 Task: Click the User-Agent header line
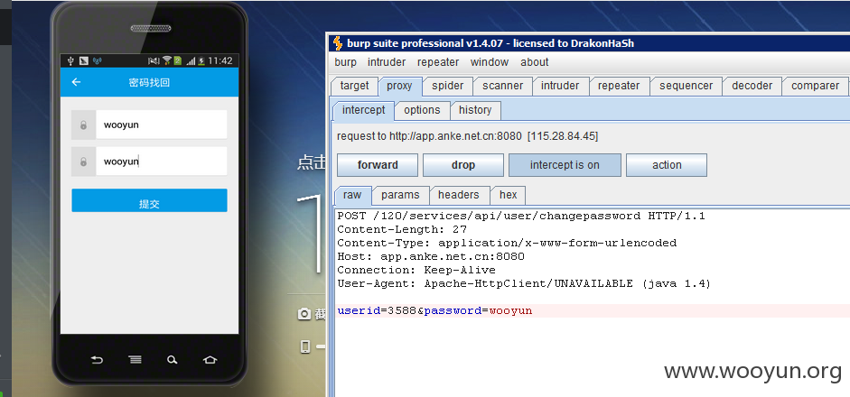click(524, 284)
